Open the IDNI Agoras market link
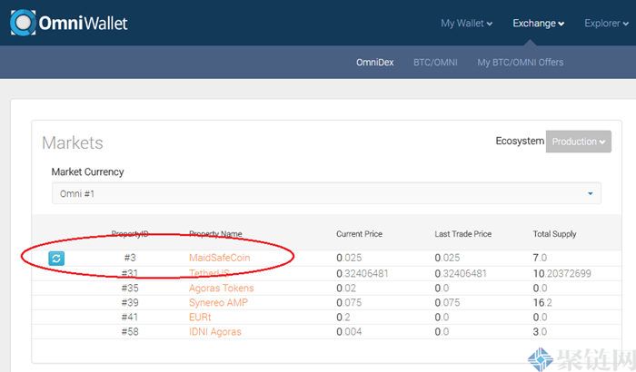The height and width of the screenshot is (372, 636). [215, 331]
